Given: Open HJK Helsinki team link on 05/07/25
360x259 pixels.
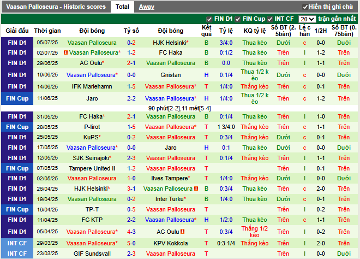Looking at the screenshot, I should pyautogui.click(x=169, y=43).
